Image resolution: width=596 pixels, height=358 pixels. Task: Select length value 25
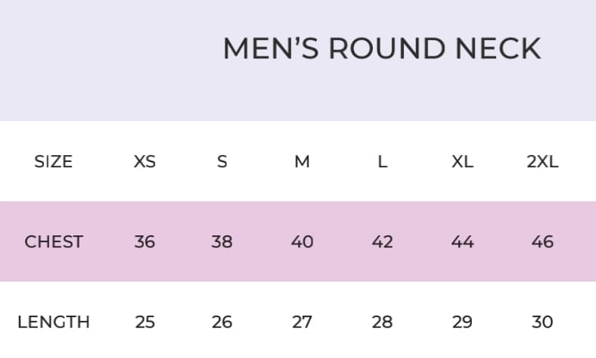144,322
